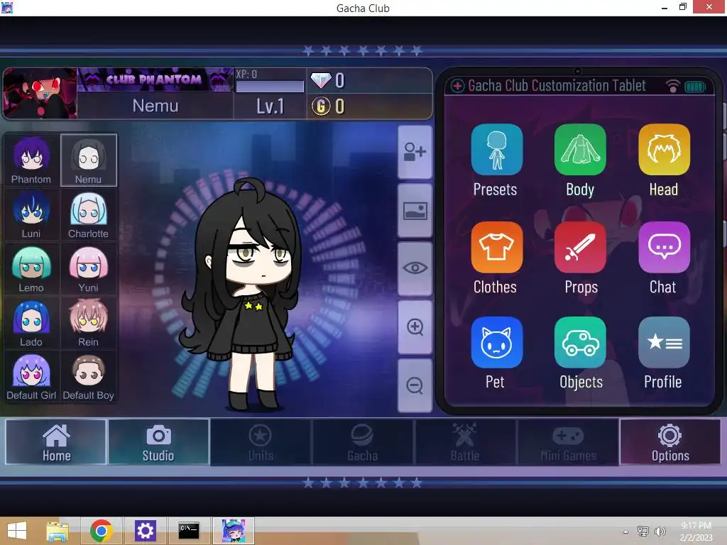Show hidden system tray icons
Viewport: 727px width, 545px height.
625,532
